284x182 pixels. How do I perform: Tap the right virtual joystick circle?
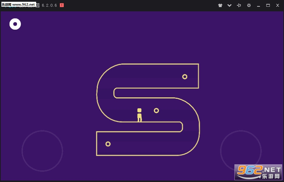[x=241, y=151]
